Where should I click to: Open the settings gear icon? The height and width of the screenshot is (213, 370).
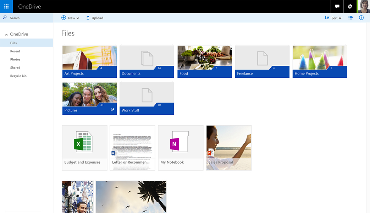350,6
